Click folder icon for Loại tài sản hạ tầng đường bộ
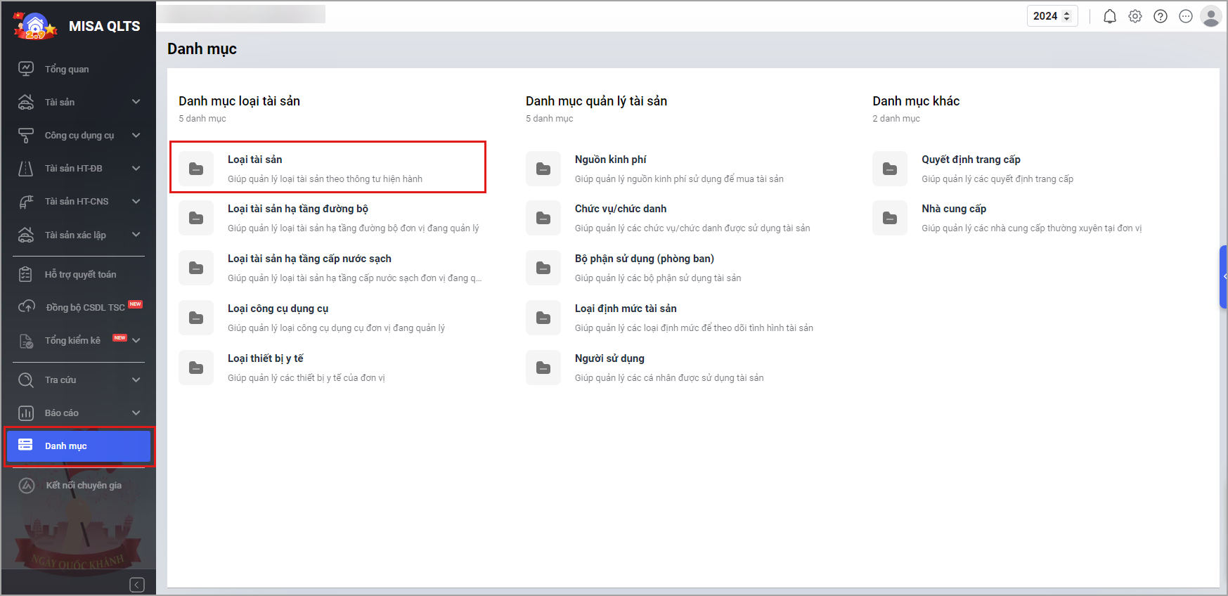This screenshot has height=596, width=1228. [x=196, y=218]
